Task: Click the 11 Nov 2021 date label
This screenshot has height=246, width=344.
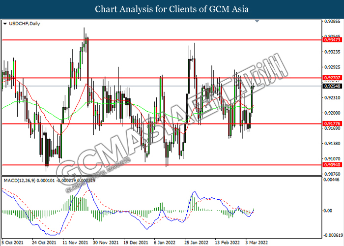Action: click(x=75, y=243)
